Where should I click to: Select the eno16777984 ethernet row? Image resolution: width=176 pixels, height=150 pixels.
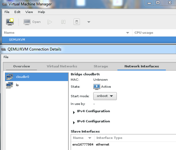[x=123, y=144]
